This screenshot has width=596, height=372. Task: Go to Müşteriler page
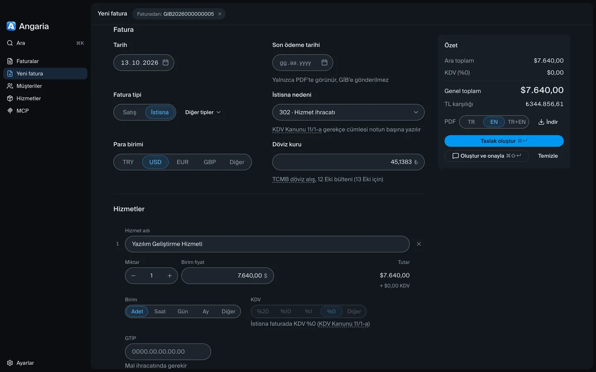45,86
